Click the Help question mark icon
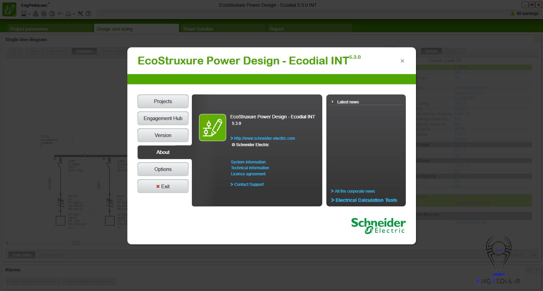Image resolution: width=543 pixels, height=291 pixels. tap(88, 14)
